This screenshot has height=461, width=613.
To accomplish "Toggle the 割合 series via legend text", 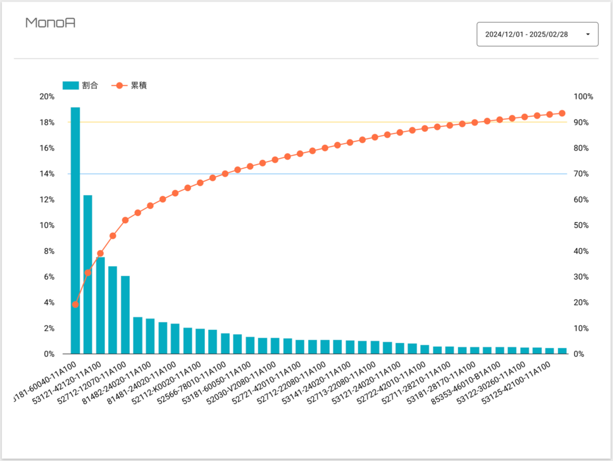I will pos(90,86).
